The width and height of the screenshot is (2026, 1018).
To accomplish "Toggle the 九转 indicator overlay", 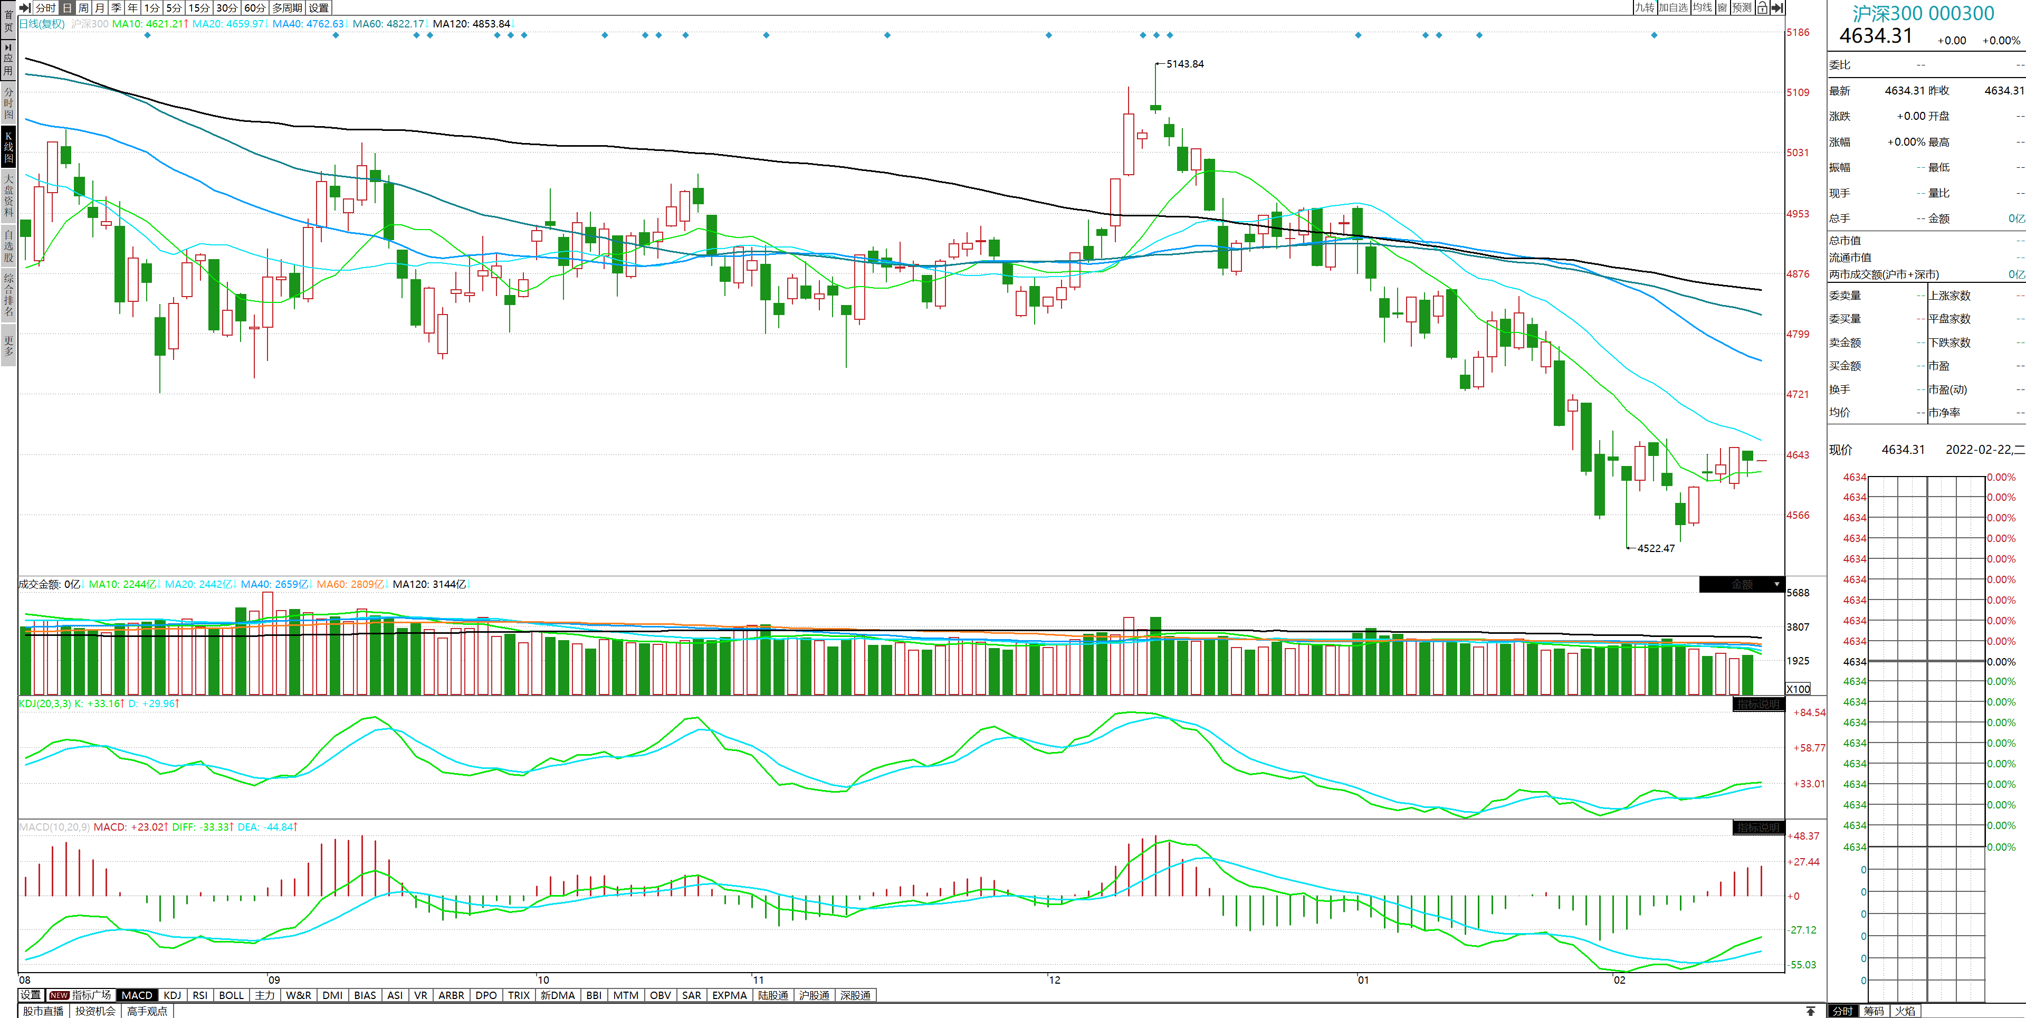I will [x=1645, y=8].
